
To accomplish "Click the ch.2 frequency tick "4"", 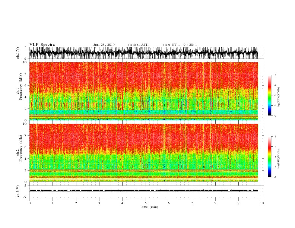I will click(x=26, y=159).
